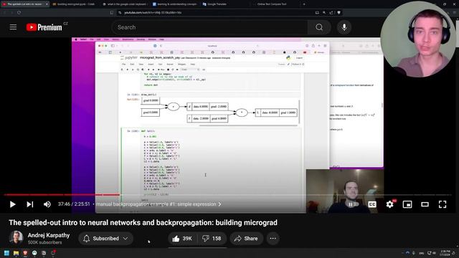Open the more actions ellipsis menu
Screen dimensions: 459x258
(x=273, y=239)
